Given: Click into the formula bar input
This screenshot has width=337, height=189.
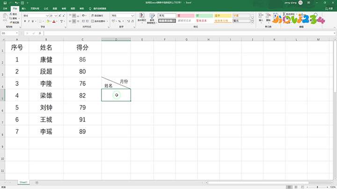Looking at the screenshot, I should [x=189, y=33].
